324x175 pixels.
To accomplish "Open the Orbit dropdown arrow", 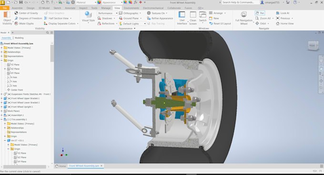I will (268, 24).
